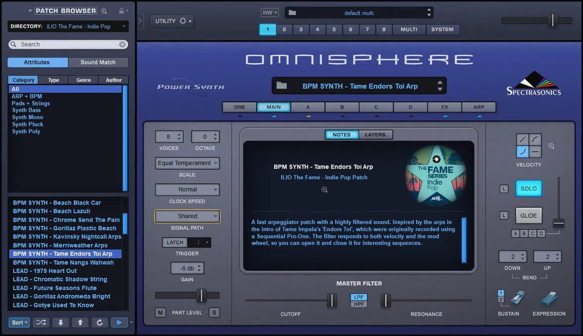Enable the GLIDE button

point(529,216)
